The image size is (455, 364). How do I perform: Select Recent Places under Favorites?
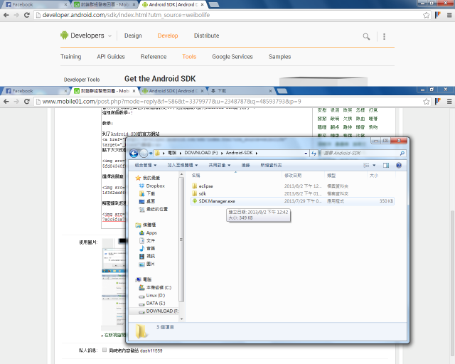(x=154, y=209)
